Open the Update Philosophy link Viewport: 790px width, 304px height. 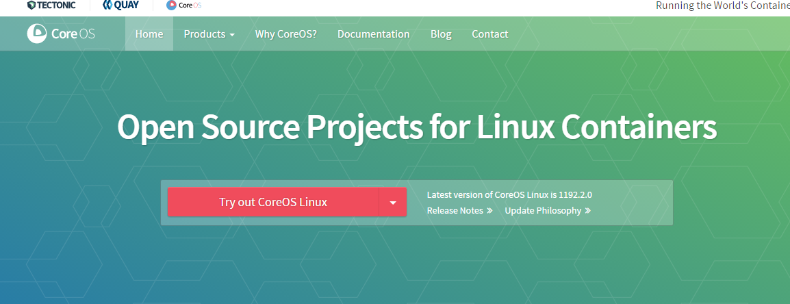[548, 211]
